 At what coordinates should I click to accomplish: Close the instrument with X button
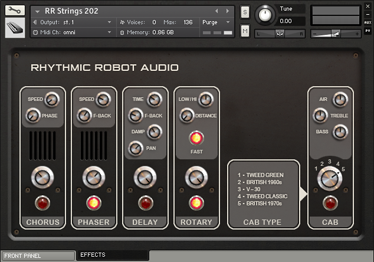click(368, 6)
